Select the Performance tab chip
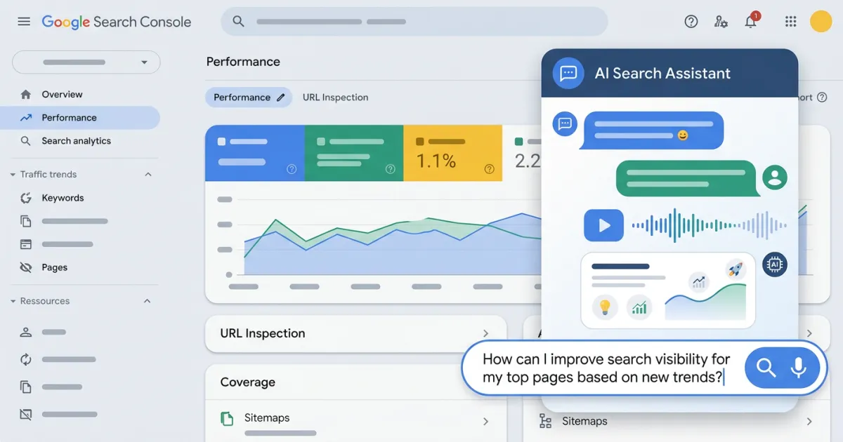The height and width of the screenshot is (442, 843). pyautogui.click(x=249, y=98)
